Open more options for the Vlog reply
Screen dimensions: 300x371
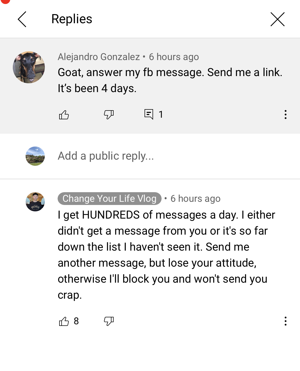(x=286, y=321)
